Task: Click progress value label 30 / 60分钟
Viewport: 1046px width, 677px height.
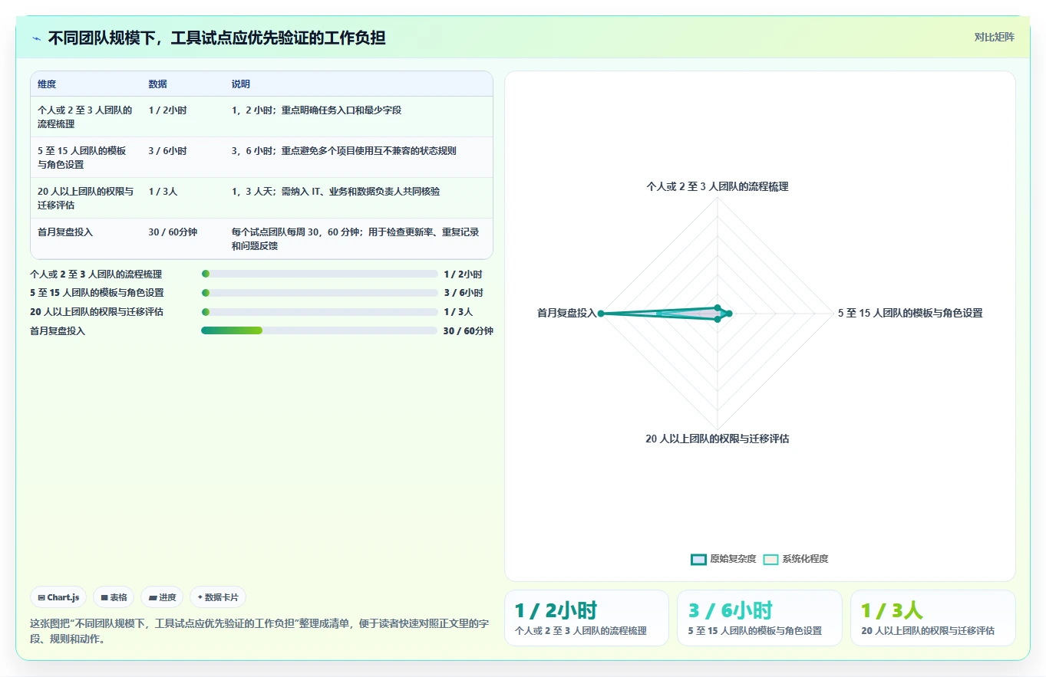Action: point(468,331)
